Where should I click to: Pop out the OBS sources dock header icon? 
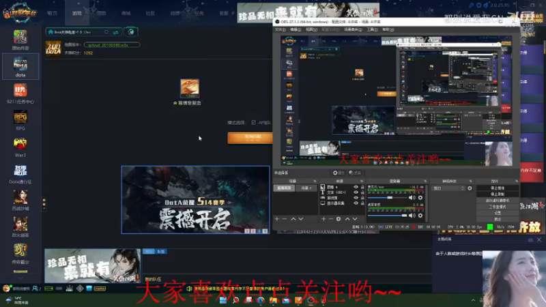point(361,181)
